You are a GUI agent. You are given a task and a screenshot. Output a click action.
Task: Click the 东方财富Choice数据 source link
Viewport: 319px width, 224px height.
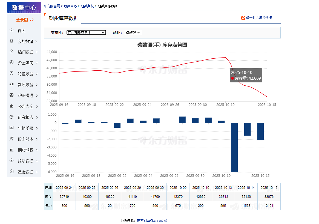click(x=152, y=220)
